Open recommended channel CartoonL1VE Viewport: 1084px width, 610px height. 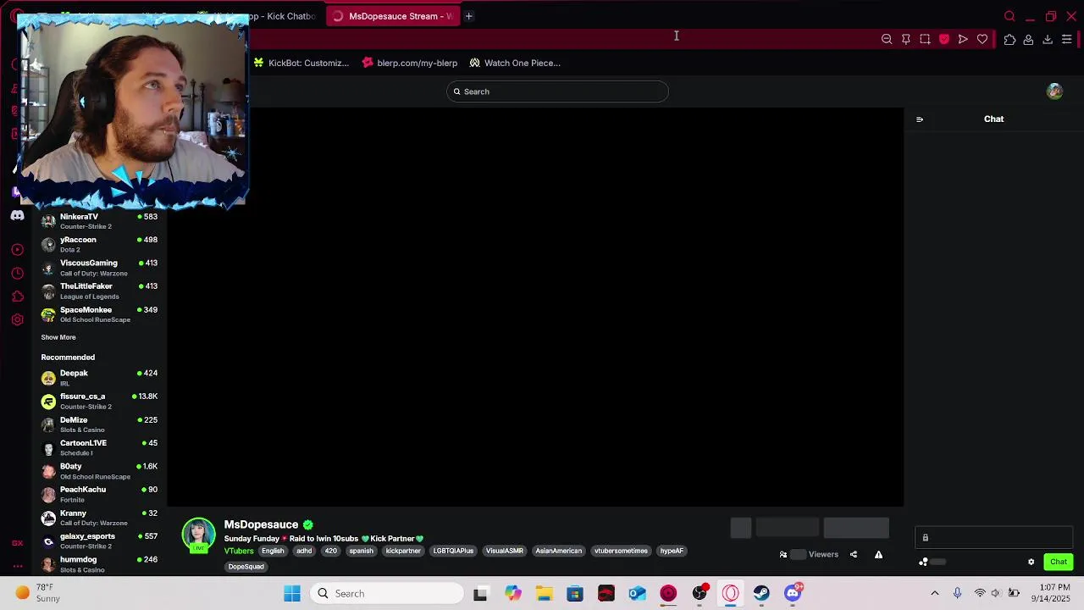99,447
